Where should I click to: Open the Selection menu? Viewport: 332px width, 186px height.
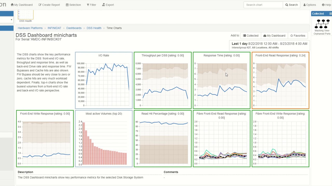(73, 5)
